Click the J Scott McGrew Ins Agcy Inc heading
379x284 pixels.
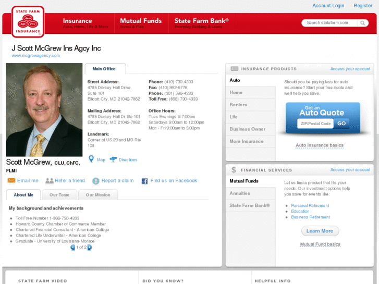56,48
